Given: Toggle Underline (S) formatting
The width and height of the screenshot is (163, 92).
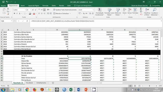Looking at the screenshot, I should (x=20, y=13).
